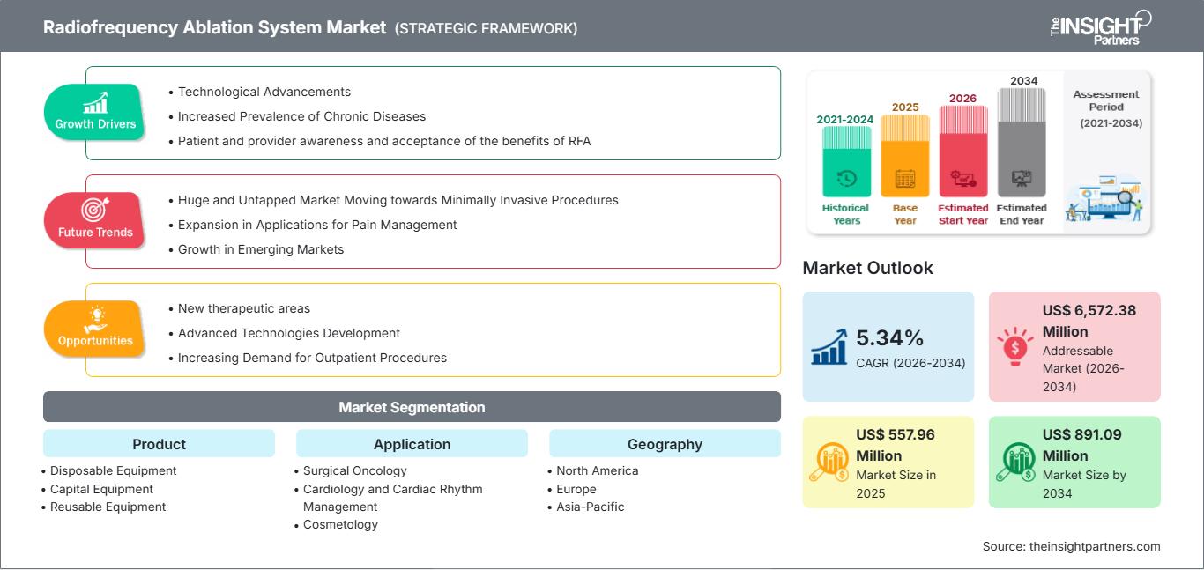The width and height of the screenshot is (1204, 570).
Task: Click the Base Year calendar icon
Action: coord(905,179)
